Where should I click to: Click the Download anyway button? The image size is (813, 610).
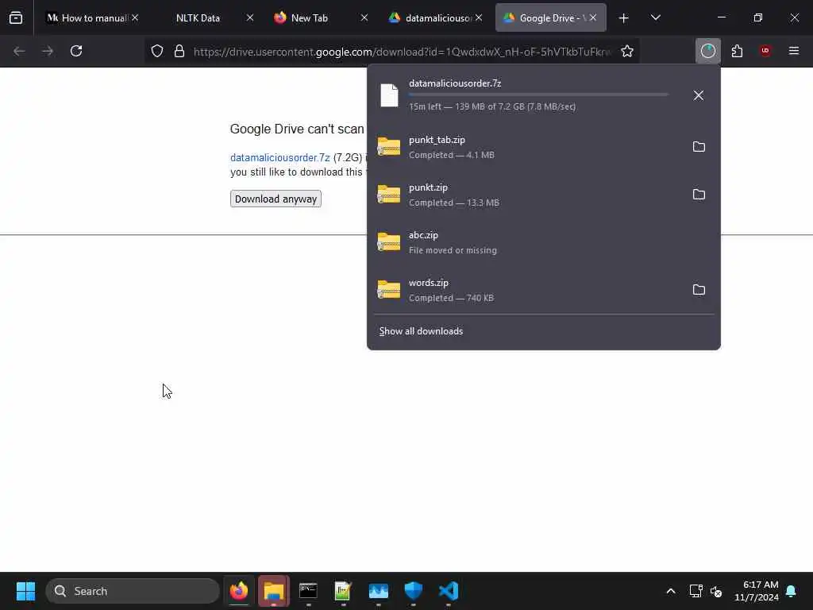pyautogui.click(x=275, y=199)
